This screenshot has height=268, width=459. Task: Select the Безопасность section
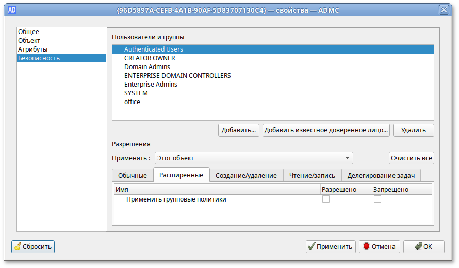61,58
